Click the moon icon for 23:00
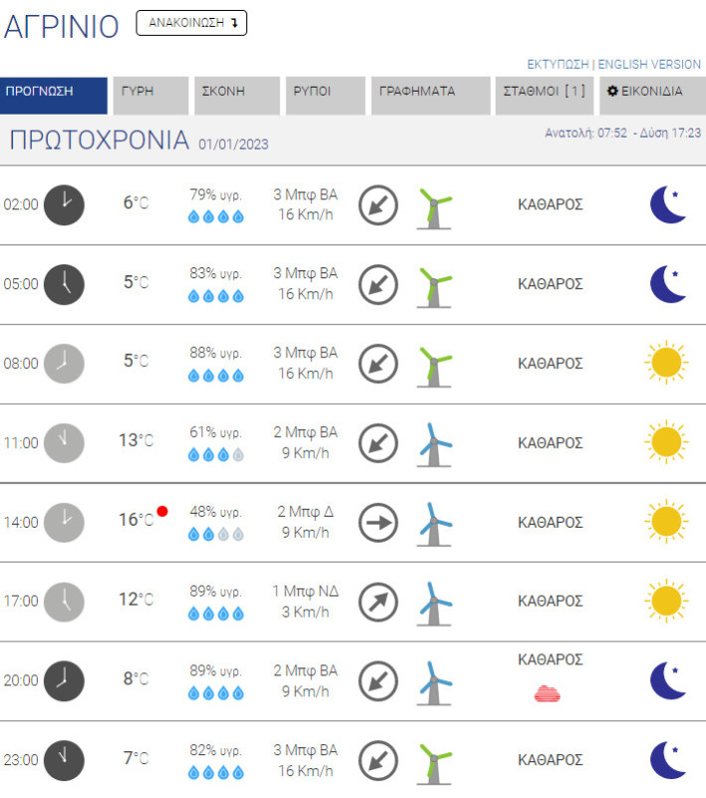This screenshot has height=798, width=706. [667, 759]
